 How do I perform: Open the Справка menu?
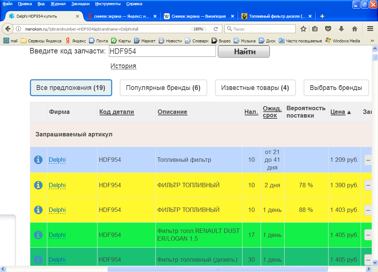pos(134,4)
